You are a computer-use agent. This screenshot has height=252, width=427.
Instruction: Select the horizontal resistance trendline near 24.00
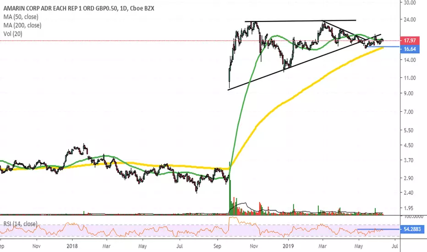click(301, 21)
